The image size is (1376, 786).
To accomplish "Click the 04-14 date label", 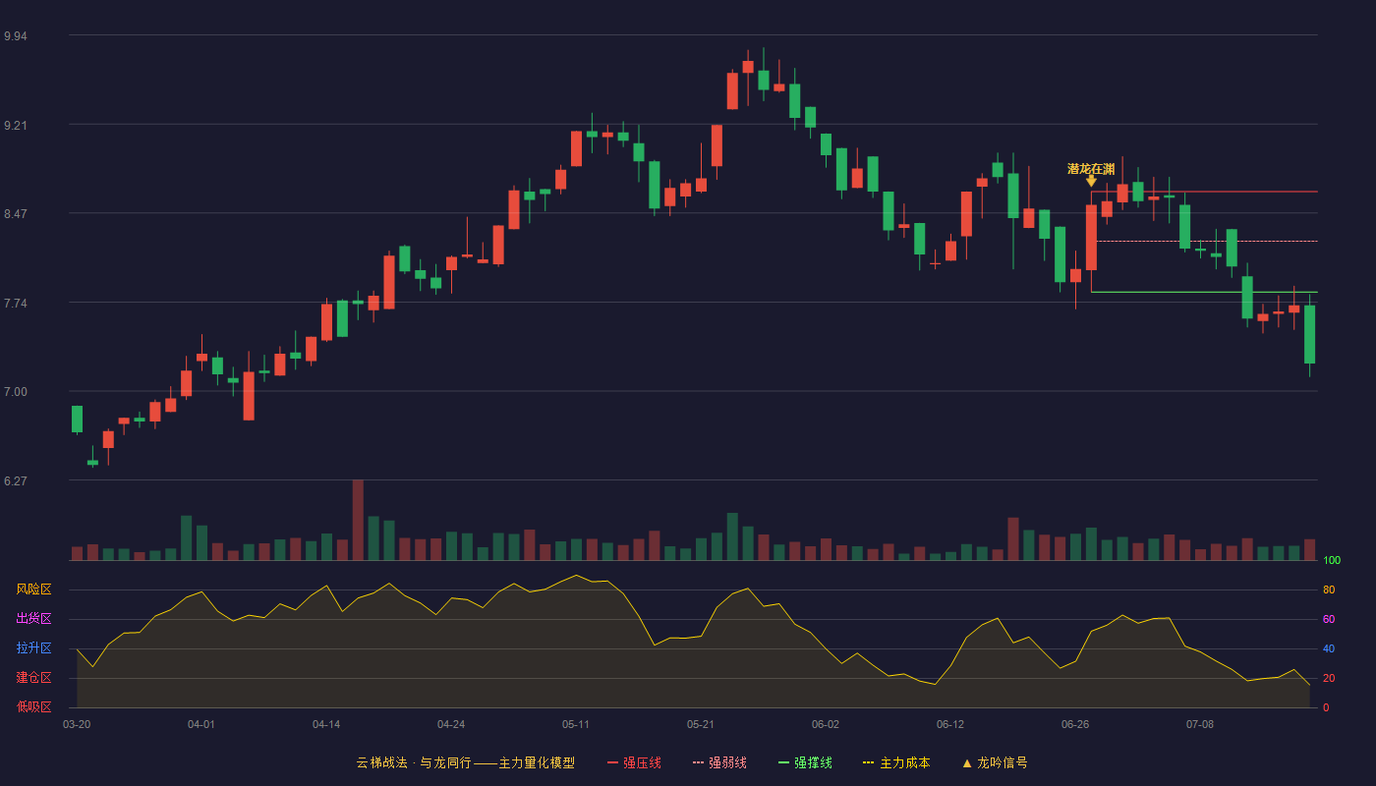I will (x=326, y=724).
